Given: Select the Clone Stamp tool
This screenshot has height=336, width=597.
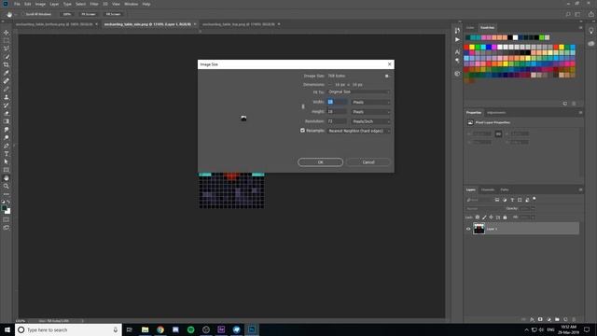Looking at the screenshot, I should click(7, 97).
